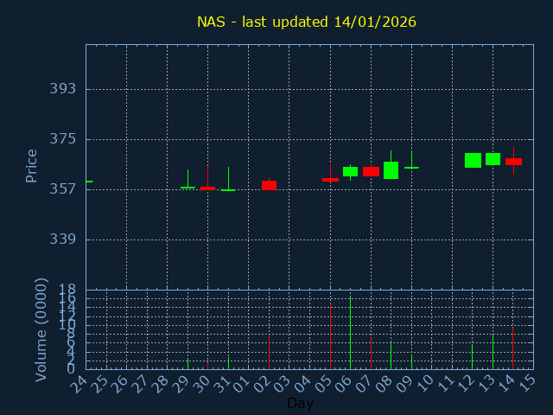The width and height of the screenshot is (553, 415).
Task: Select the green volume bar on day 12
Action: point(472,356)
